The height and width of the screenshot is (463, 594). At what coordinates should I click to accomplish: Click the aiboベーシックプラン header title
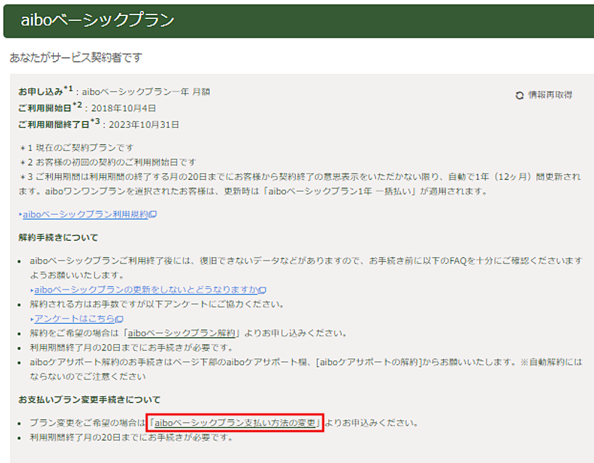(x=98, y=20)
